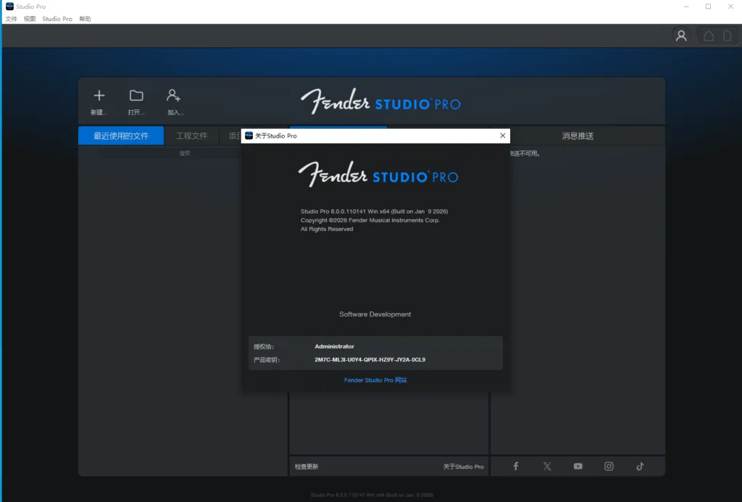
Task: Open the user account icon at top right
Action: [x=681, y=36]
